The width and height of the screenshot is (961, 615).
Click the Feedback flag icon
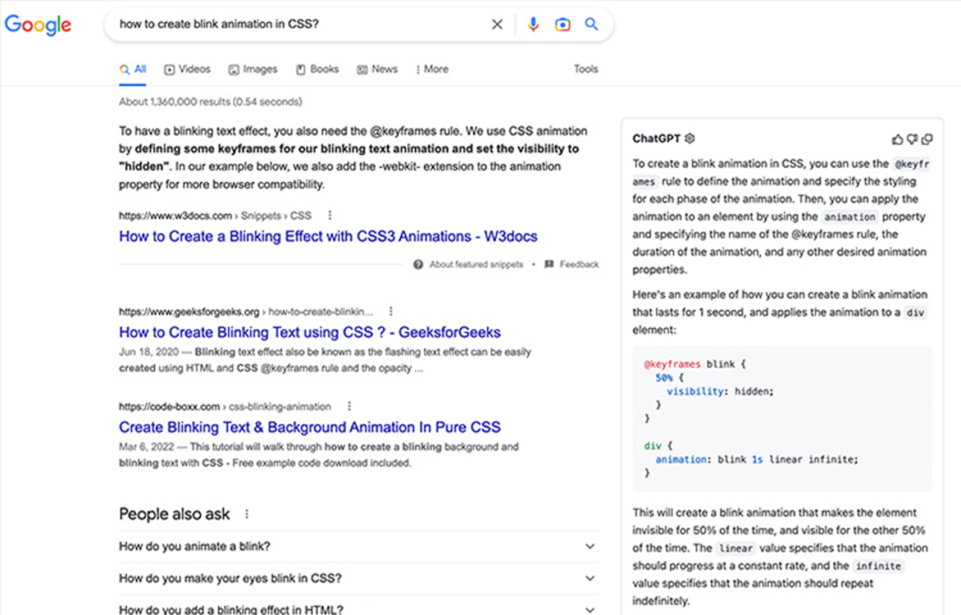point(549,264)
